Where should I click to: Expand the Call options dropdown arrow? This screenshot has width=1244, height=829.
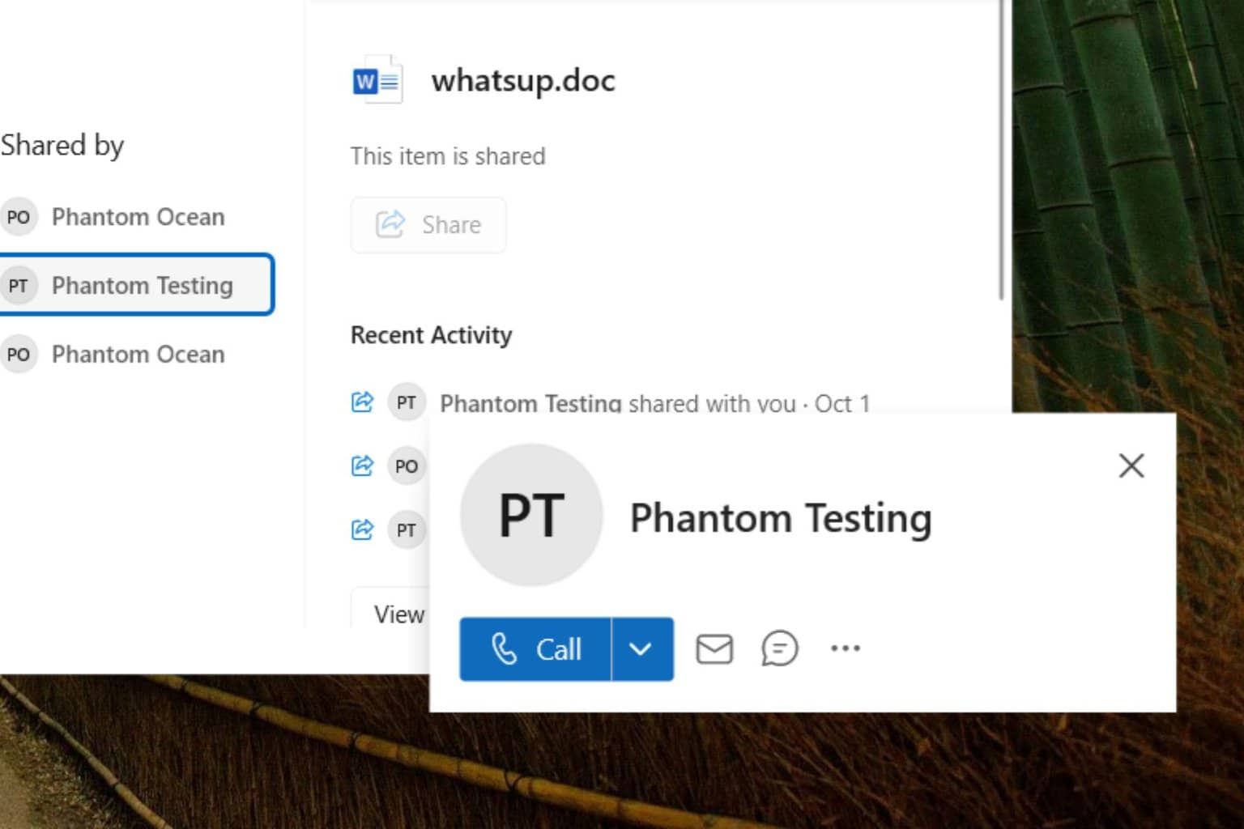tap(642, 649)
